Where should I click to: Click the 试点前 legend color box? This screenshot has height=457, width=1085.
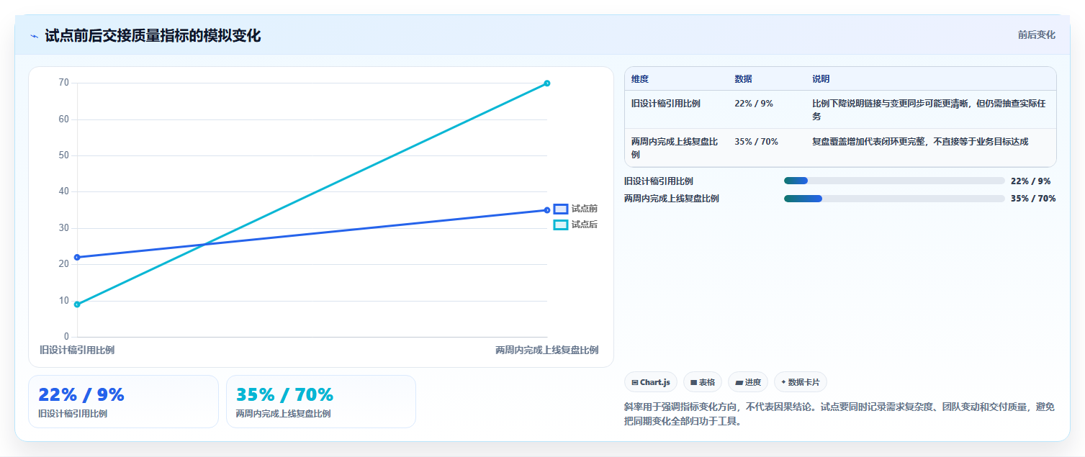tap(561, 209)
